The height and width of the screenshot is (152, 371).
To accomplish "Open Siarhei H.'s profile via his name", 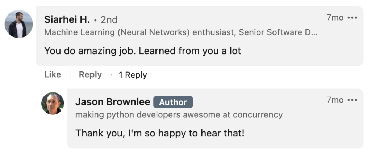I will [67, 19].
